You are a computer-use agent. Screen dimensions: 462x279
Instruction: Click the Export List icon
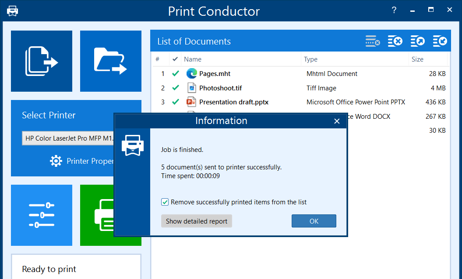418,41
